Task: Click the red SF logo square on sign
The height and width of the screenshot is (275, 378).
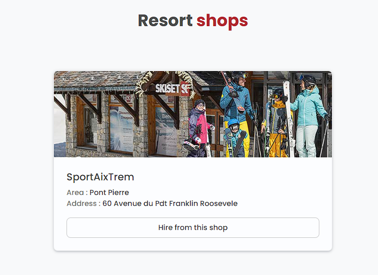Action: pos(185,89)
